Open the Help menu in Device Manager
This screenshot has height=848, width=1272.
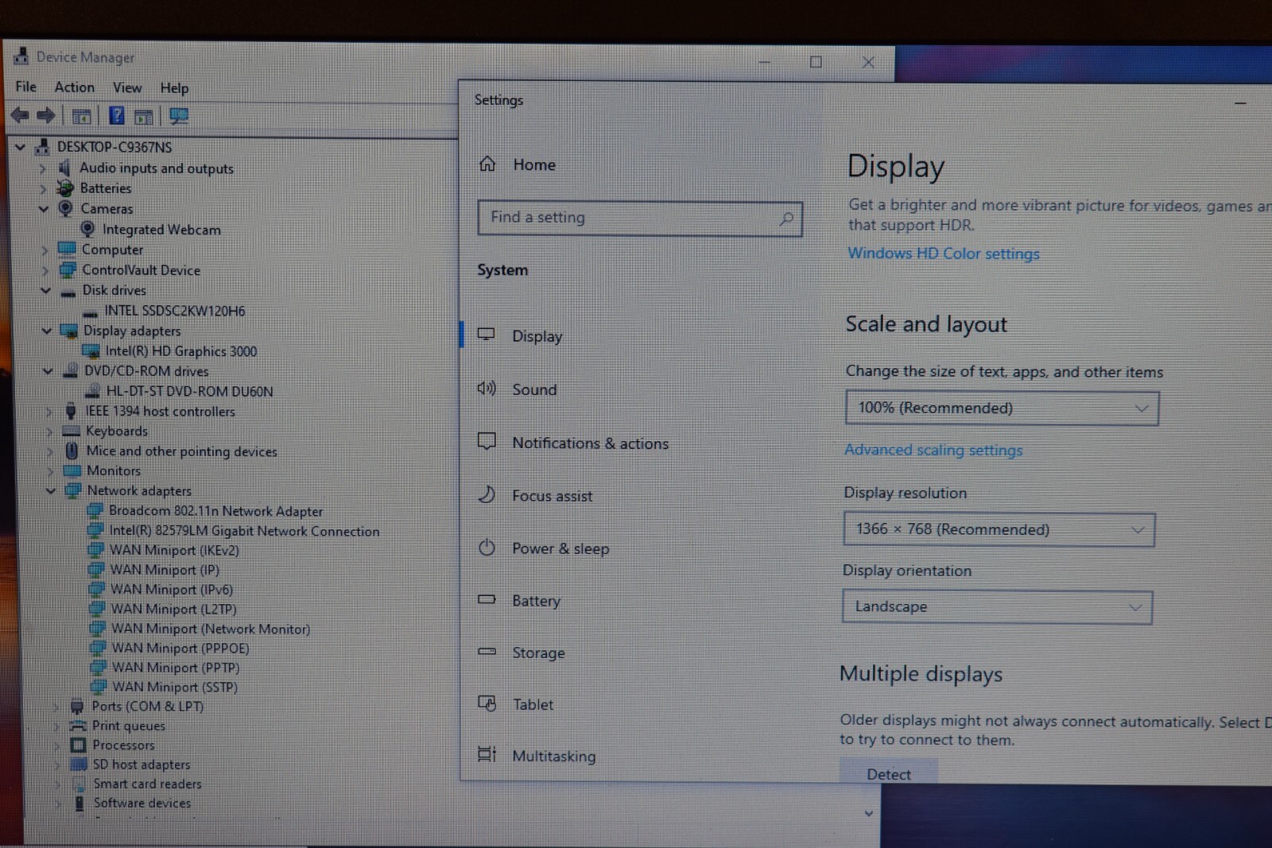[x=174, y=88]
